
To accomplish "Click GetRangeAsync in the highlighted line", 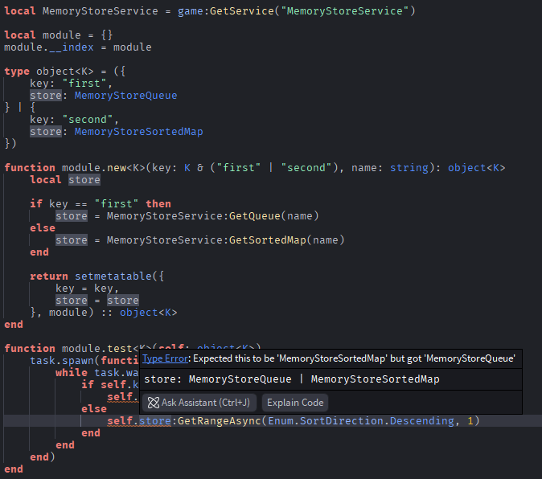I will (220, 421).
